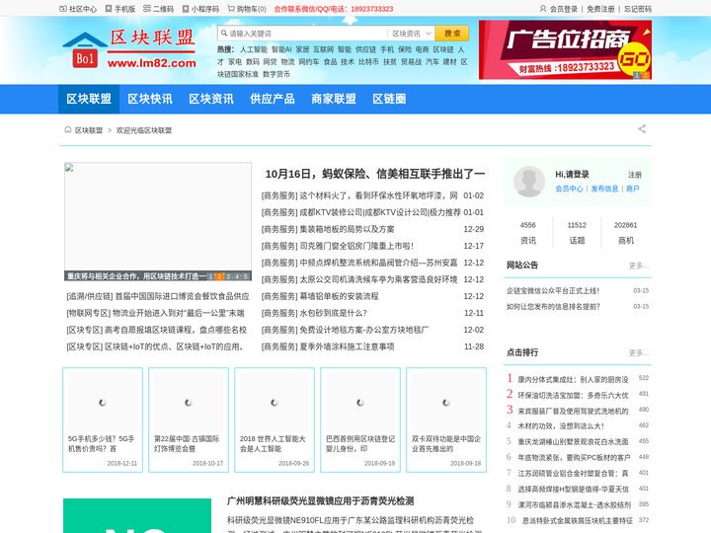The height and width of the screenshot is (533, 711).
Task: Open notice 企链宝微信公众平台正式上线!
Action: pos(553,291)
